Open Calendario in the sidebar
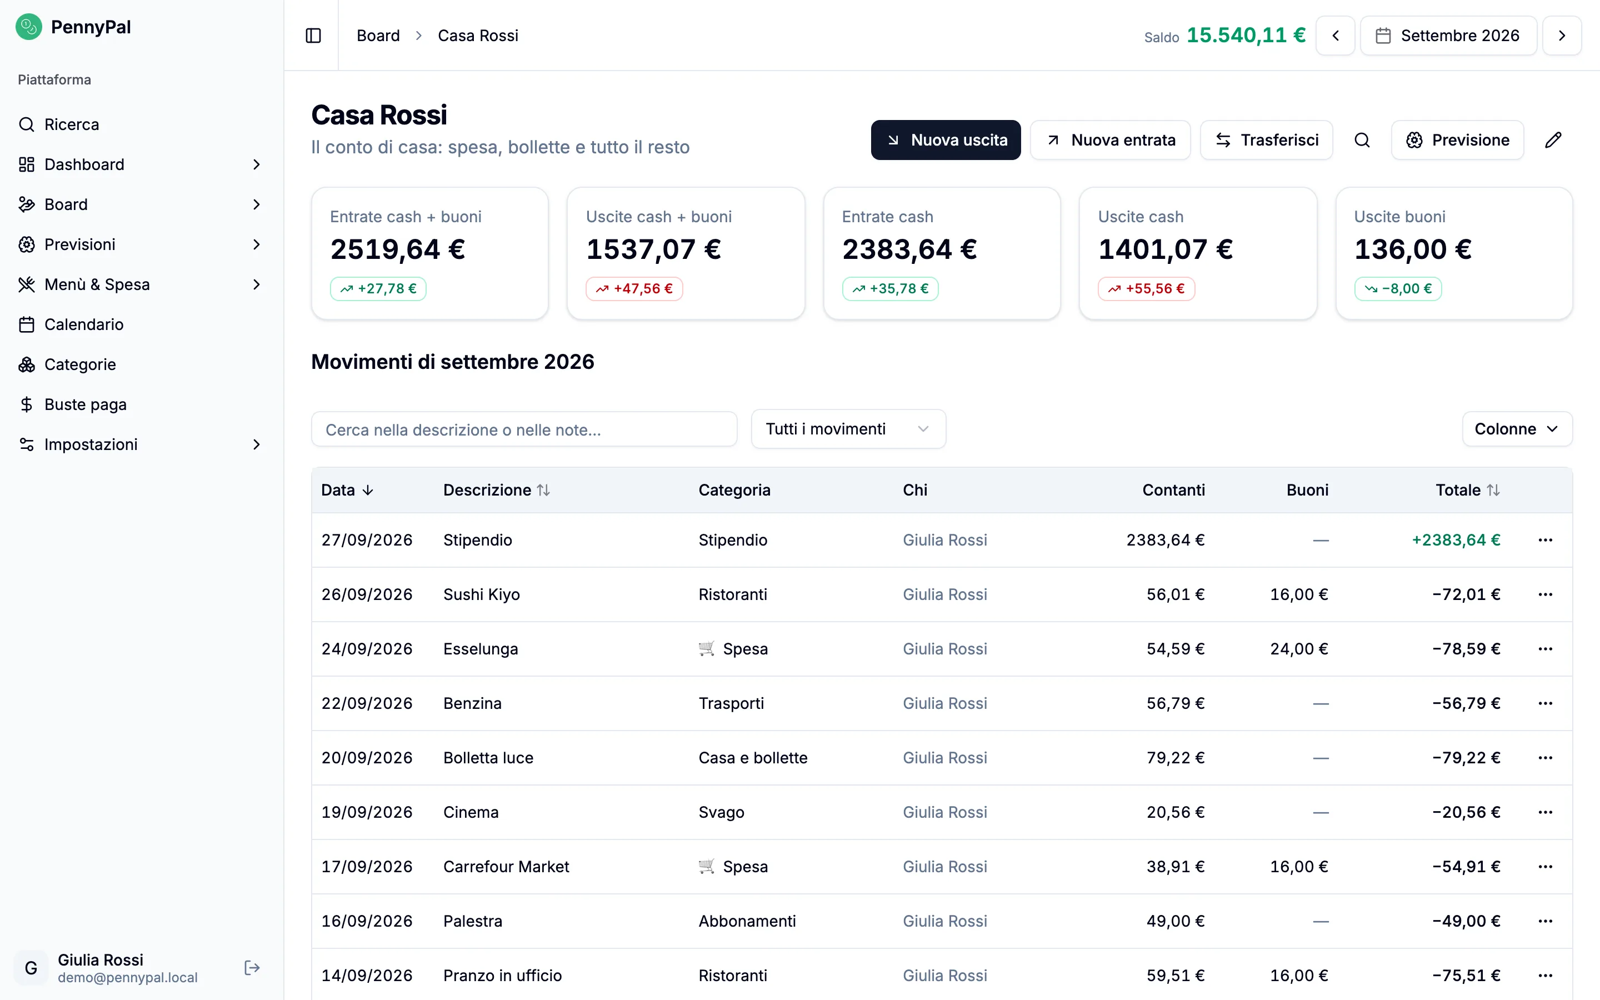Image resolution: width=1600 pixels, height=1000 pixels. 142,324
